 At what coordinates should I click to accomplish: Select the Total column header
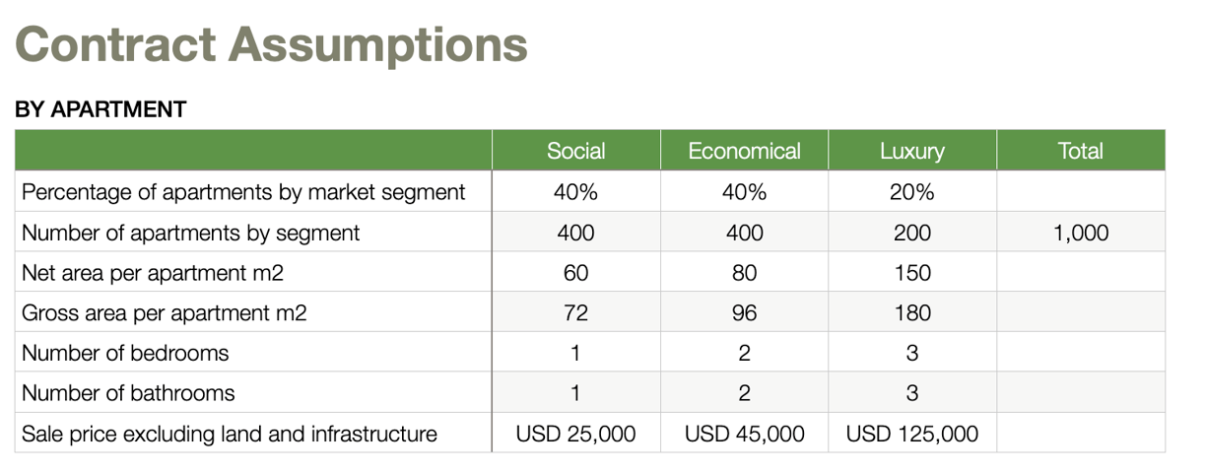click(x=1080, y=151)
